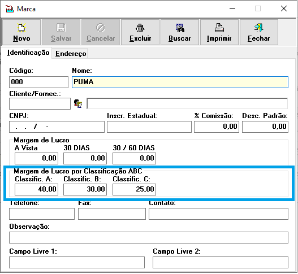Click the Inscr. Estadual field
This screenshot has height=274, width=298.
[x=149, y=127]
